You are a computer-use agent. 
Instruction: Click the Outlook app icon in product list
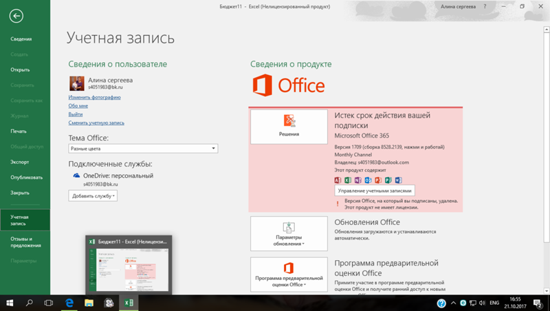coord(368,180)
